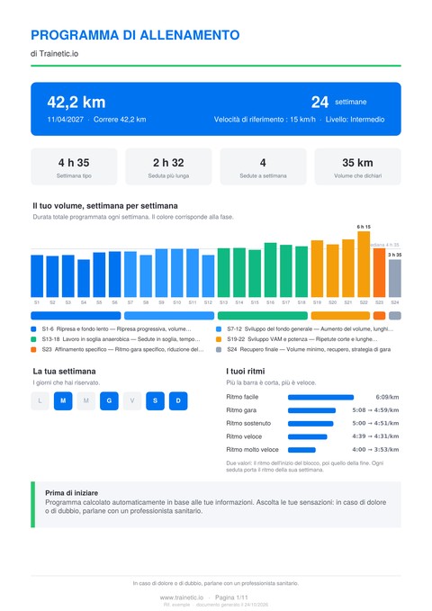Click the PROGRAMMA DI ALLENAMENTO title

[135, 35]
